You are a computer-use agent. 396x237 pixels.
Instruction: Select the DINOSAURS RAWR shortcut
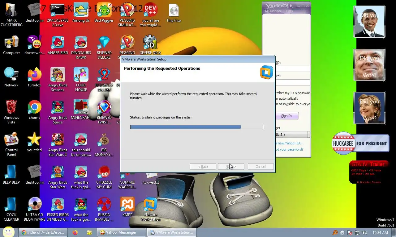pyautogui.click(x=81, y=47)
